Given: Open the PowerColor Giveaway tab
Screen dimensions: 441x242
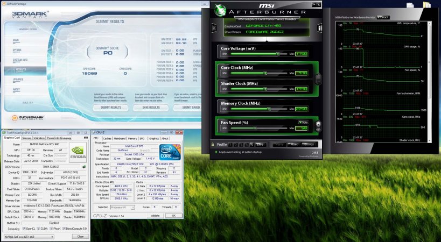Looking at the screenshot, I should 59,138.
